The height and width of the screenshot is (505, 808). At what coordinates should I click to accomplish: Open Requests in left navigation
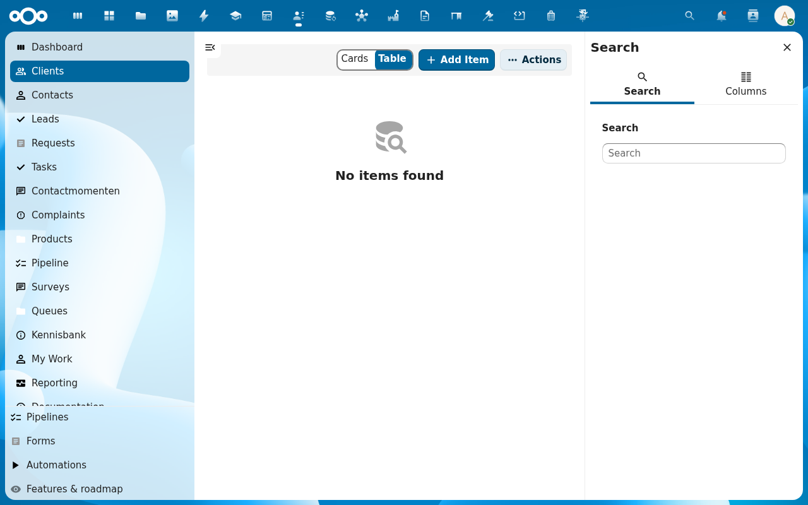[x=100, y=143]
